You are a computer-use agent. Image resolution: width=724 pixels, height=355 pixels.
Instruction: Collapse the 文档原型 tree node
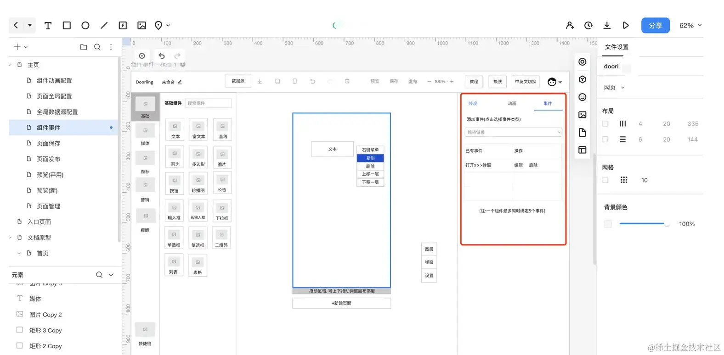[x=10, y=238]
